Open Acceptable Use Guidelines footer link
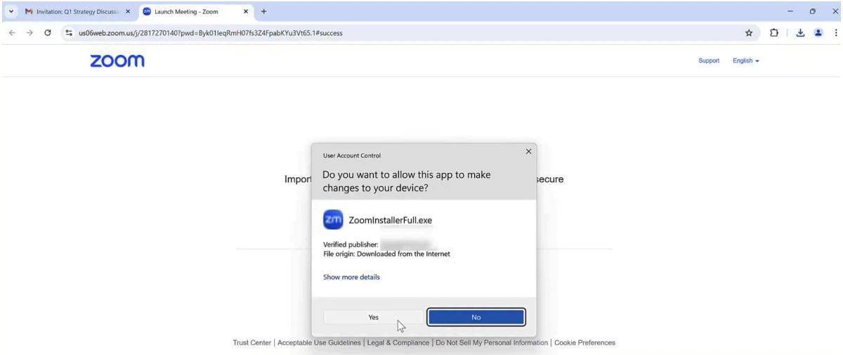 click(319, 343)
